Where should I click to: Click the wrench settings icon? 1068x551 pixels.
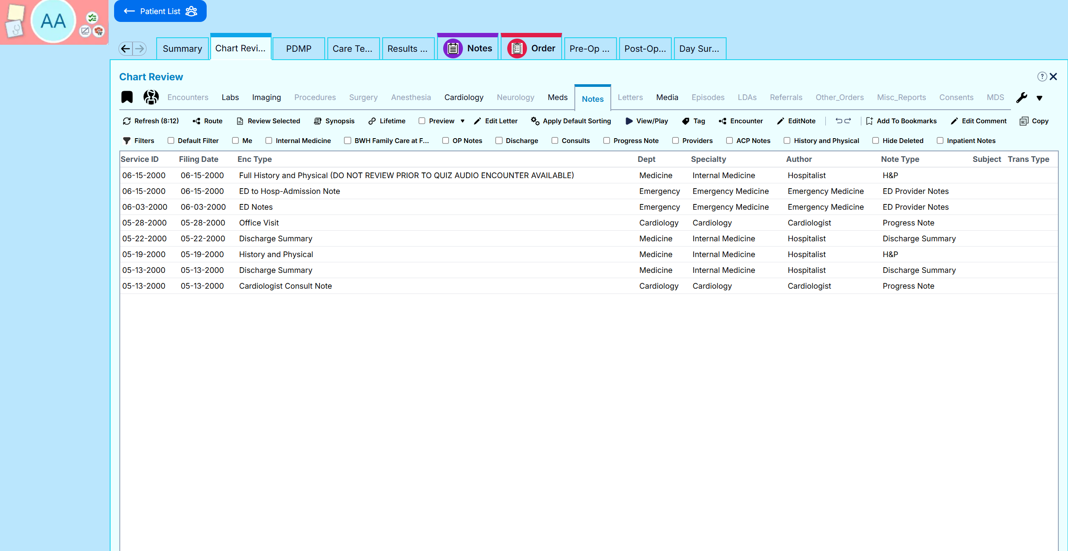pos(1021,97)
